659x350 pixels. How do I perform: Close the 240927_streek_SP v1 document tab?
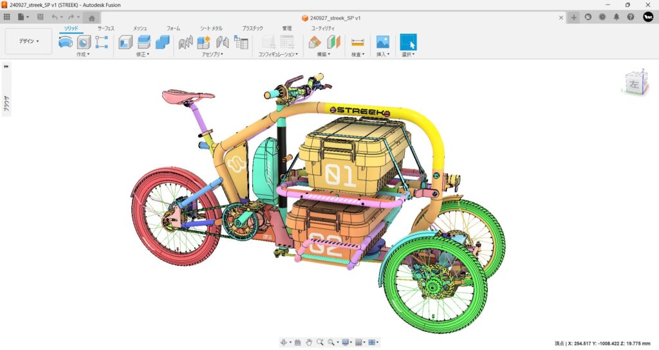point(561,17)
